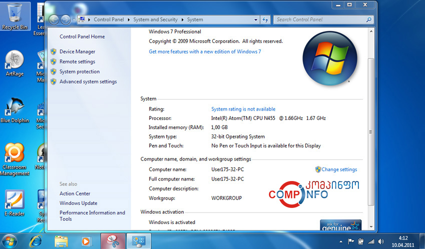Select the System breadcrumb segment
Screen dimensions: 425x249
point(195,19)
